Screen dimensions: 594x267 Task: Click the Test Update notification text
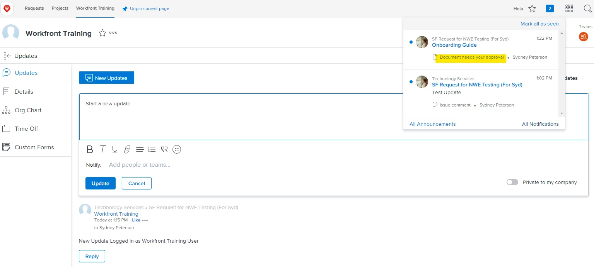point(446,93)
